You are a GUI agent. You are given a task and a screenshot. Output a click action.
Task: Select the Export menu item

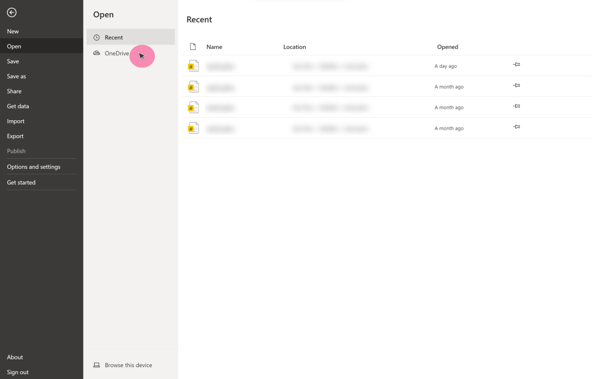[x=15, y=136]
